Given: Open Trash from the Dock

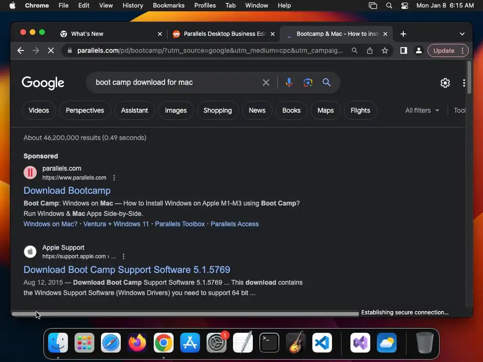Looking at the screenshot, I should 425,343.
